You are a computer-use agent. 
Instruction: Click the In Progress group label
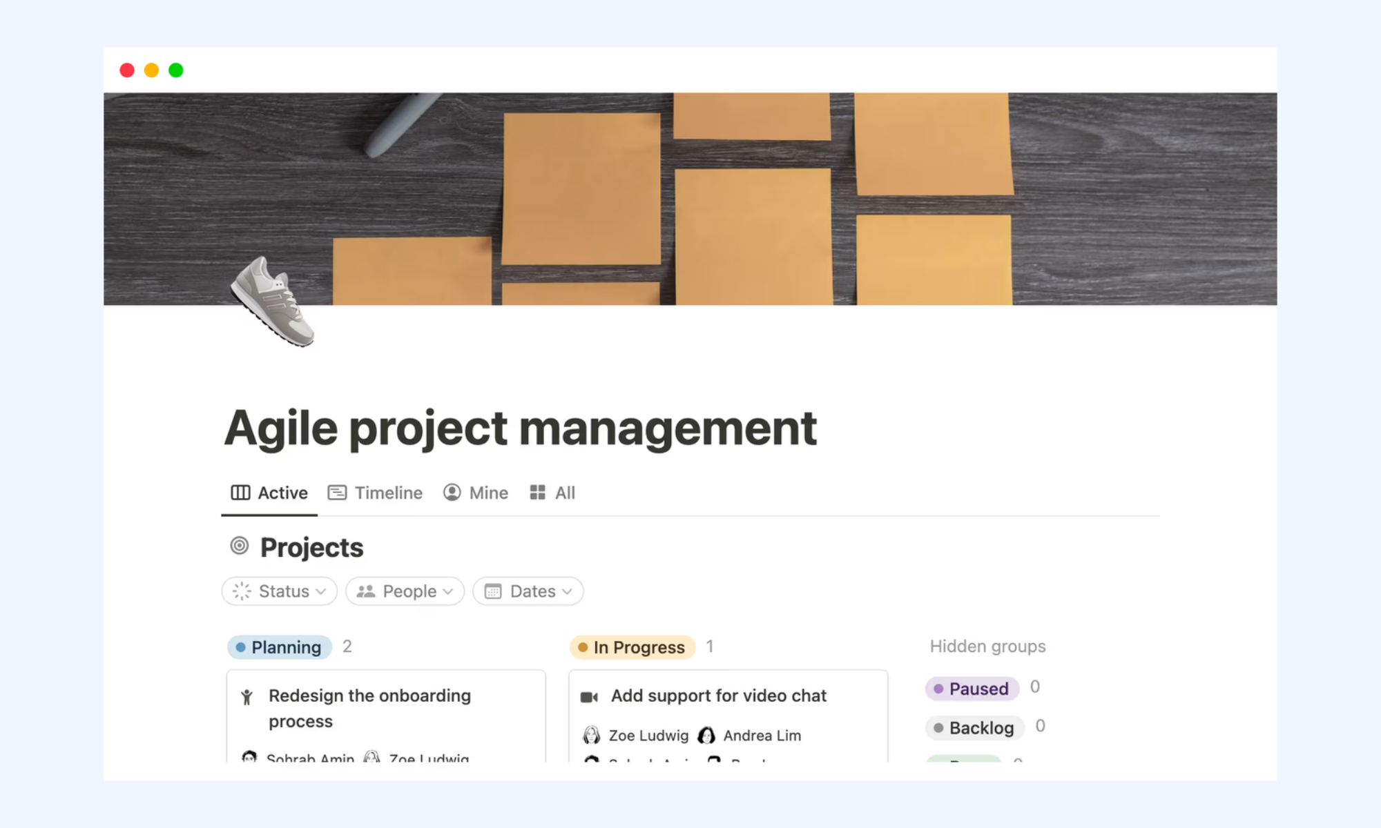[x=632, y=647]
